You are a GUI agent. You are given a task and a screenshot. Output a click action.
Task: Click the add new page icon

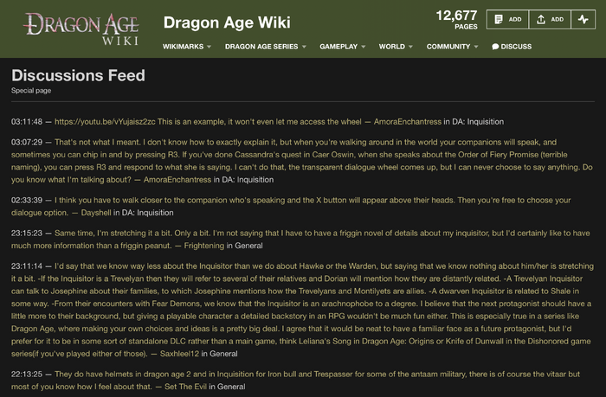coord(499,19)
